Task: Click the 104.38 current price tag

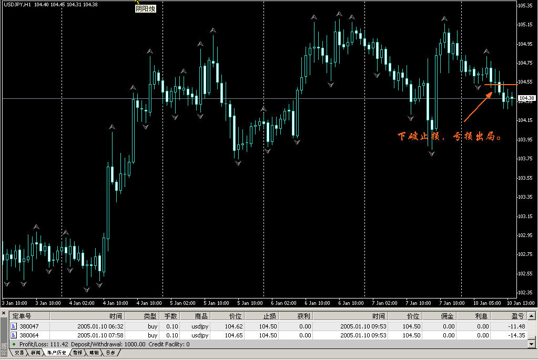Action: point(526,98)
